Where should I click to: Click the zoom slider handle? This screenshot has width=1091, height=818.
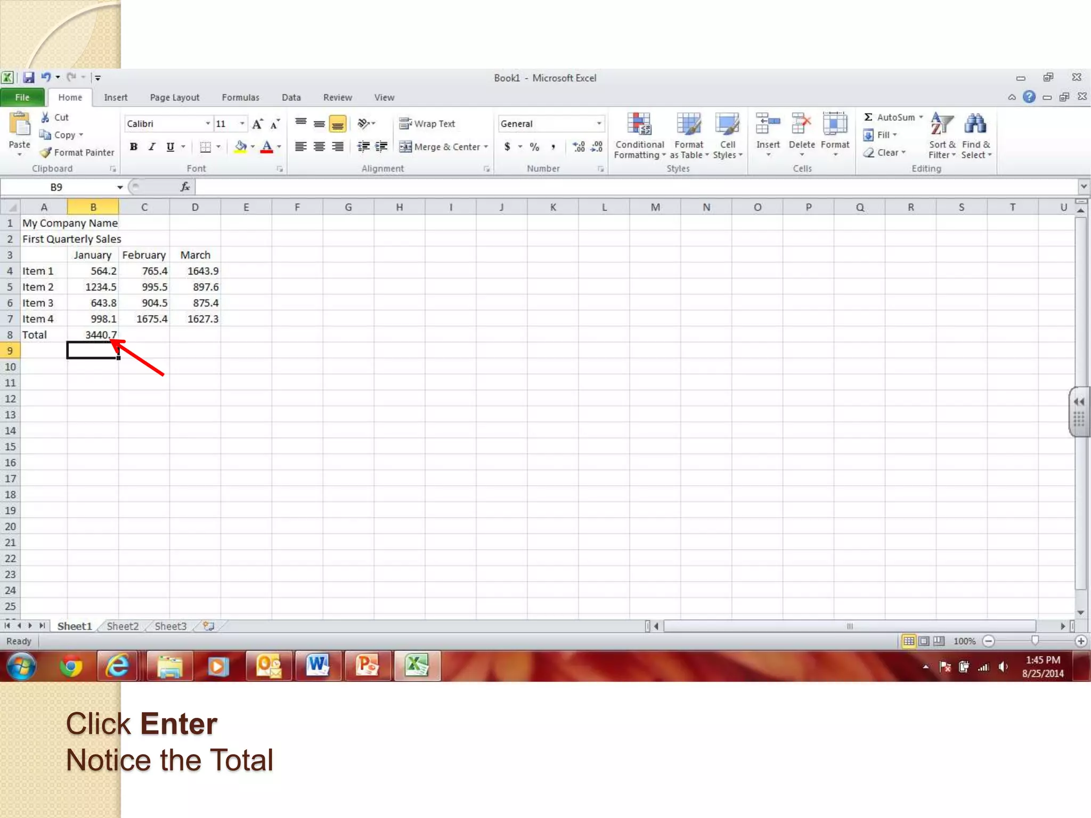pyautogui.click(x=1035, y=641)
